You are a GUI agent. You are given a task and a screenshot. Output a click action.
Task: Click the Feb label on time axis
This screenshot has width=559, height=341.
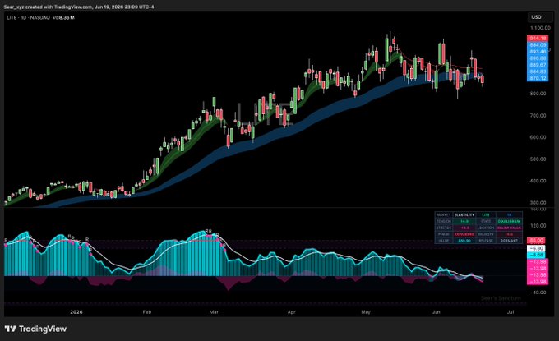pyautogui.click(x=147, y=311)
